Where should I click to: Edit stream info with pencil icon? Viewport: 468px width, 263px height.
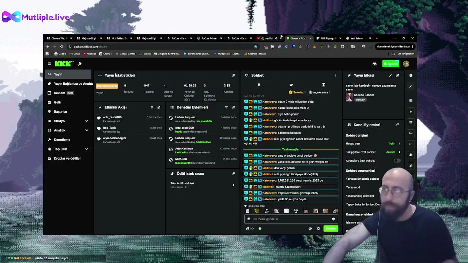click(390, 75)
